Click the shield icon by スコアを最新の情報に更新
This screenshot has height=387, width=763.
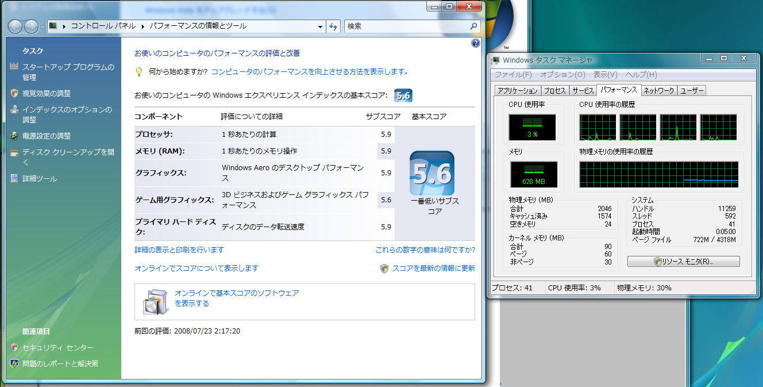[x=384, y=269]
